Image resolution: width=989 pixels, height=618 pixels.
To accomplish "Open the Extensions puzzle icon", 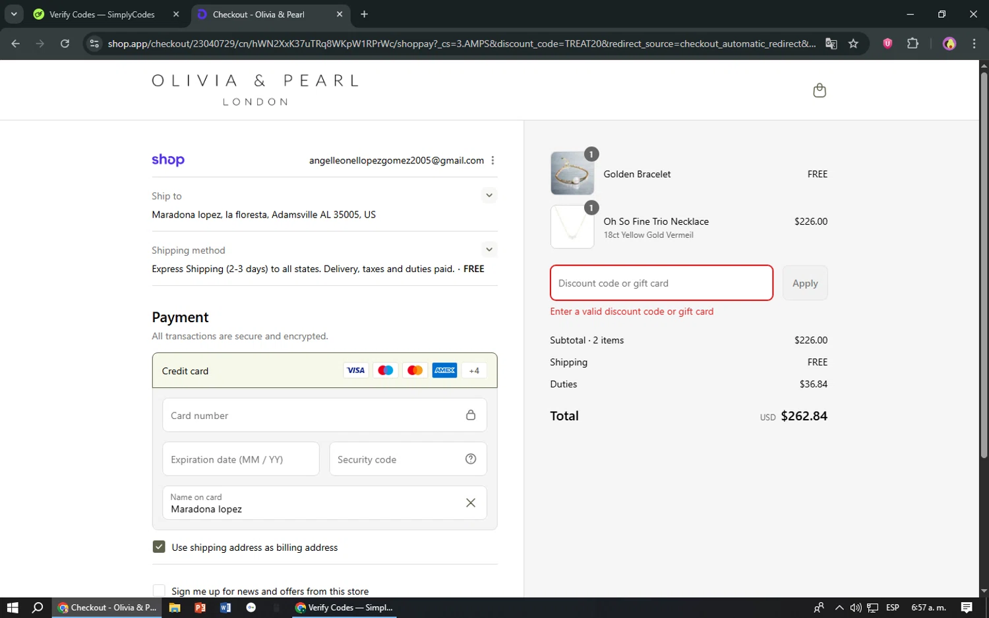I will click(913, 43).
